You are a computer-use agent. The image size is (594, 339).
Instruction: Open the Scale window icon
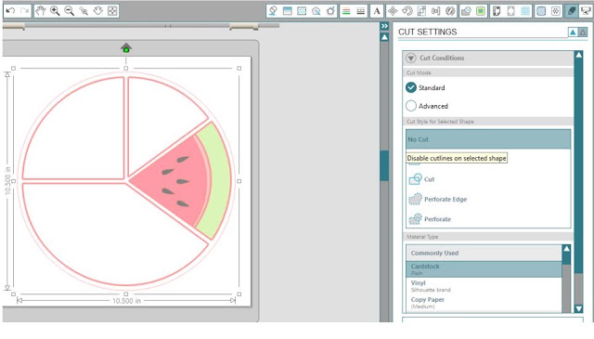(x=421, y=11)
